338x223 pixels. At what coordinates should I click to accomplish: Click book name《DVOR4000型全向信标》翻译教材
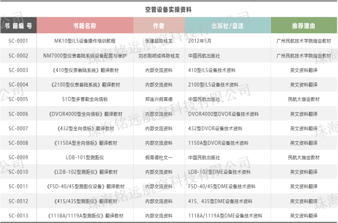[85, 114]
